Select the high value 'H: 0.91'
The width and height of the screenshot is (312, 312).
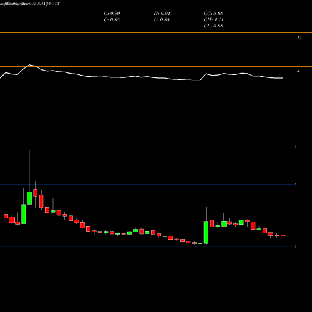pos(162,14)
